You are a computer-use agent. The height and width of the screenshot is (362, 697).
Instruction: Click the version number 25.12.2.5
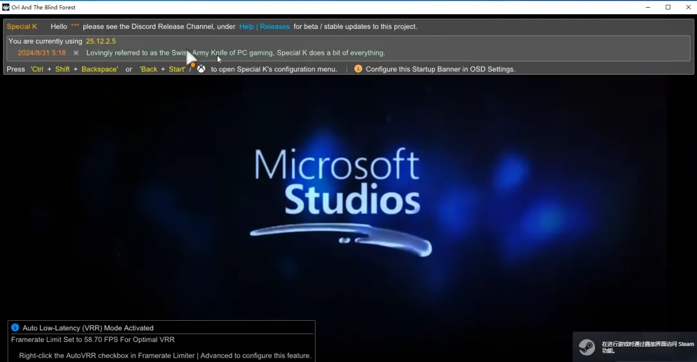101,41
